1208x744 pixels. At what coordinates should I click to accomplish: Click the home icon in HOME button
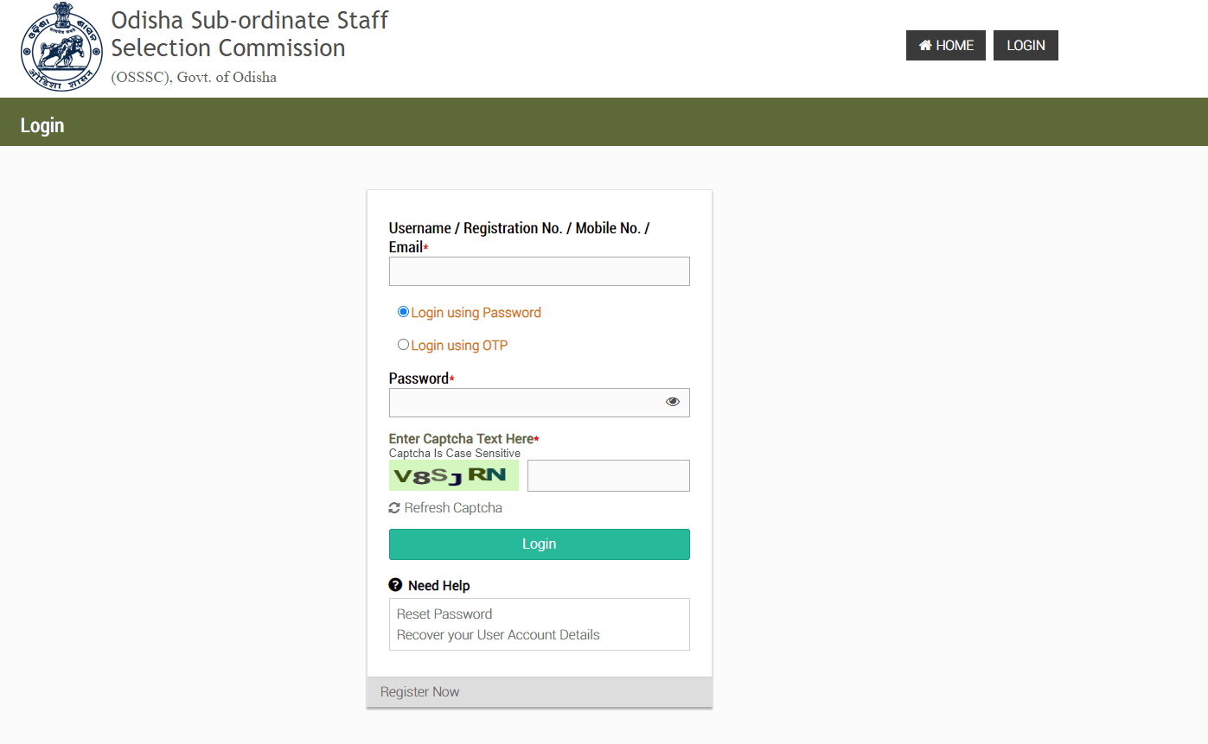(x=925, y=46)
